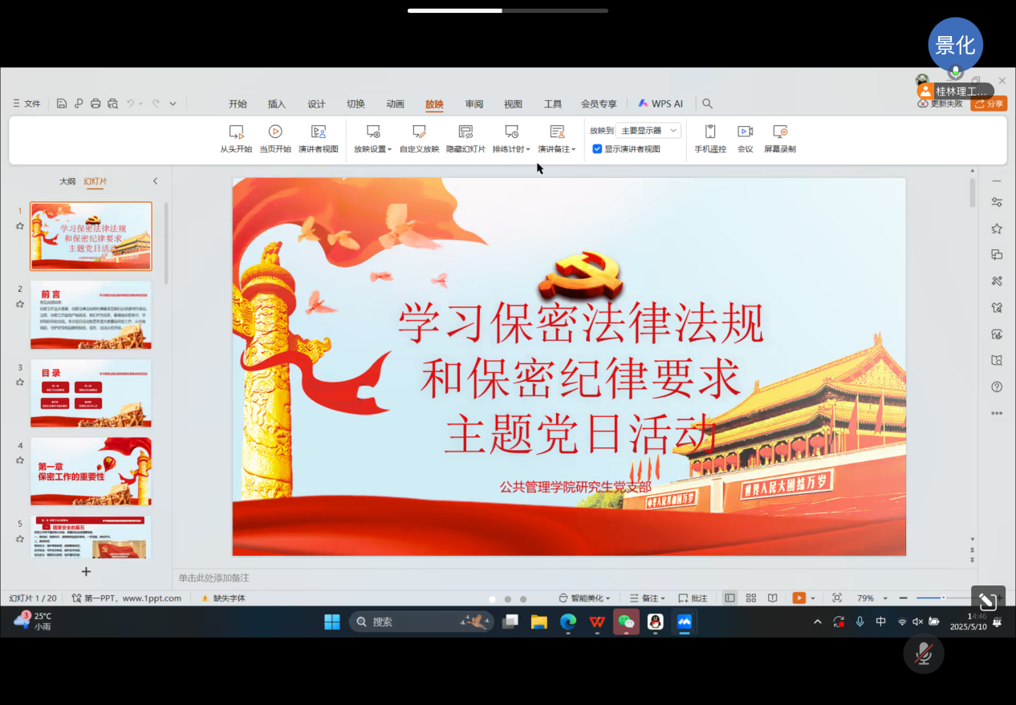
Task: Open the 大纲 outline tab
Action: pyautogui.click(x=67, y=181)
